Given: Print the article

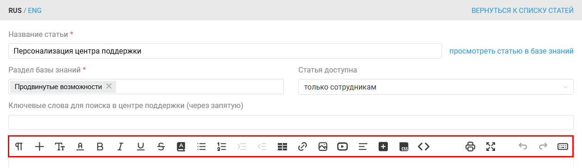Looking at the screenshot, I should click(x=471, y=147).
